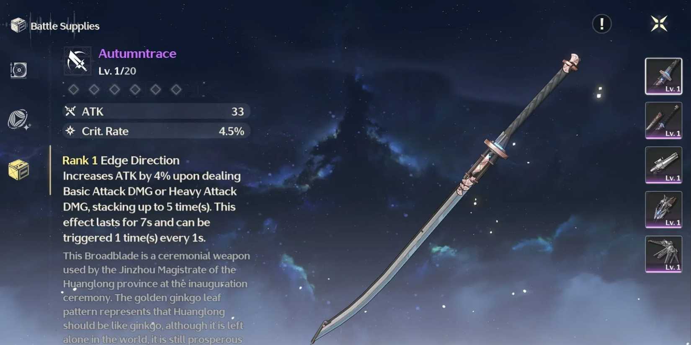Viewport: 691px width, 345px height.
Task: Close the Battle Supplies screen
Action: tap(659, 23)
